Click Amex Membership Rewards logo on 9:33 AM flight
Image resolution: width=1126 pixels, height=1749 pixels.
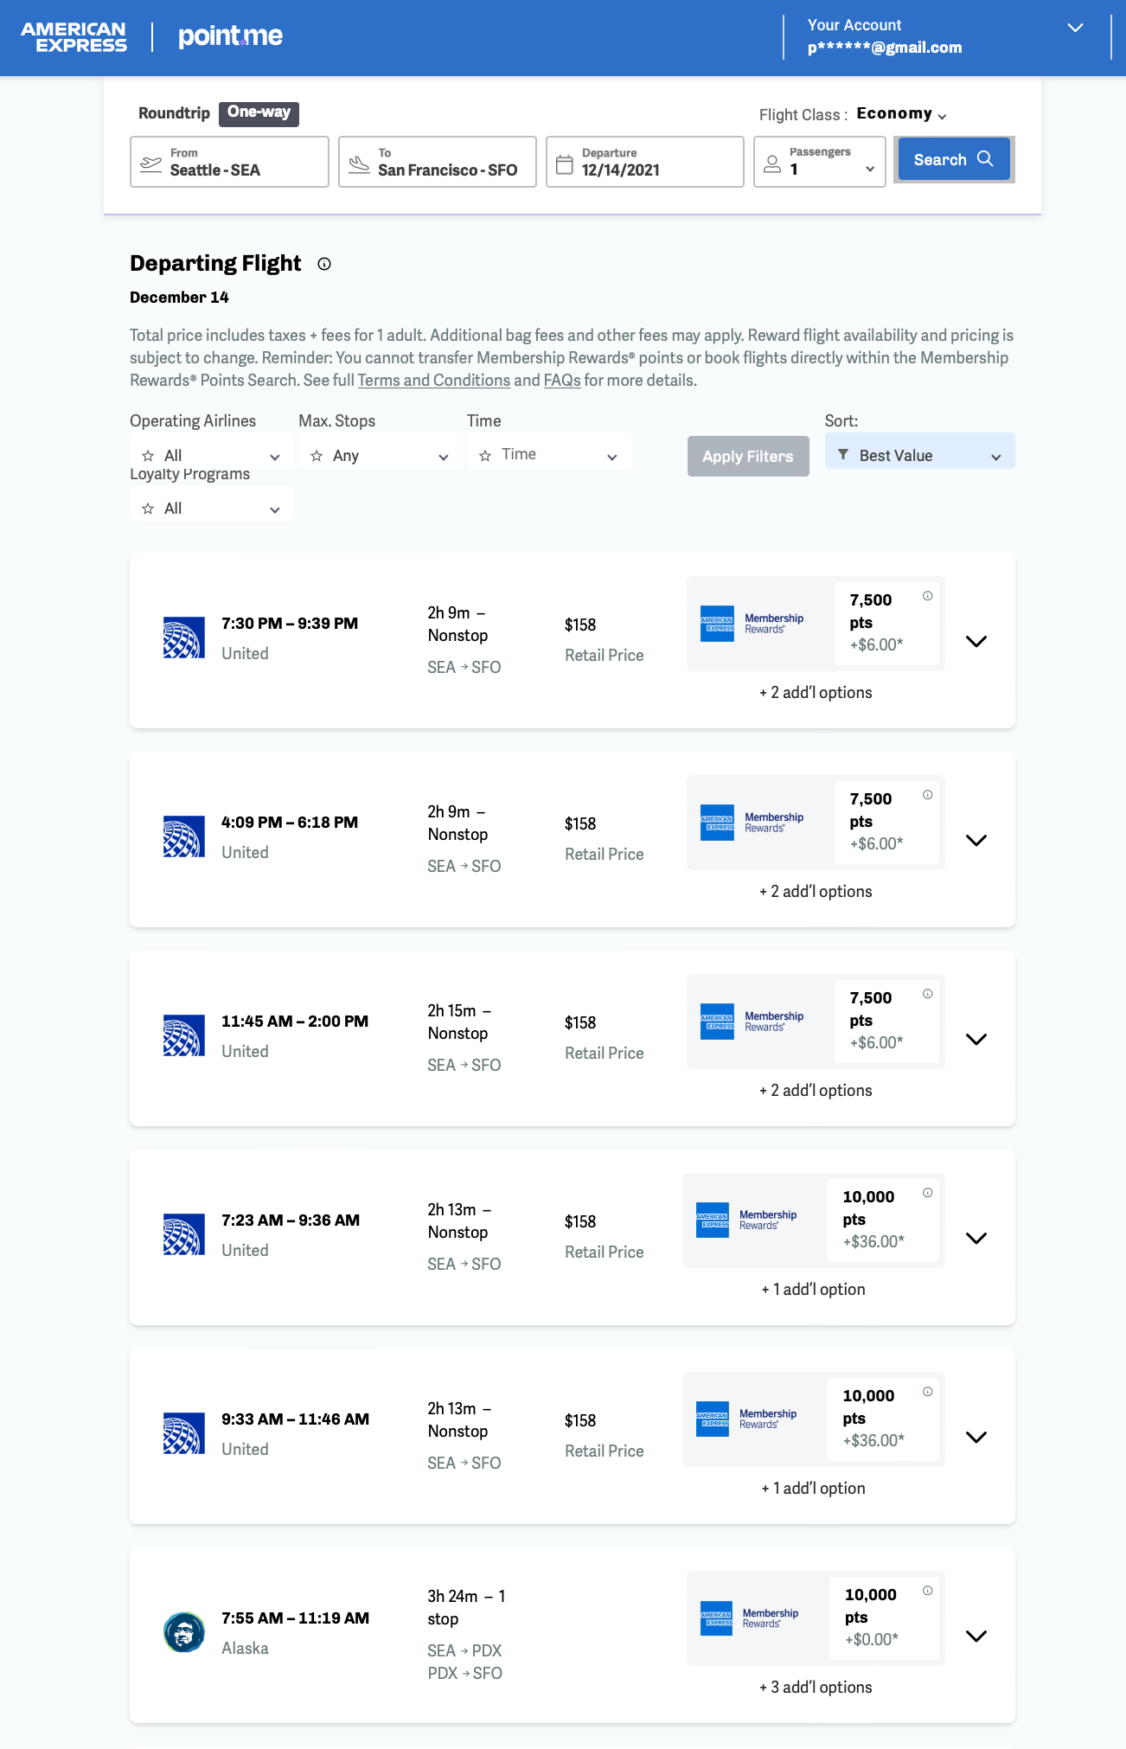click(x=746, y=1419)
